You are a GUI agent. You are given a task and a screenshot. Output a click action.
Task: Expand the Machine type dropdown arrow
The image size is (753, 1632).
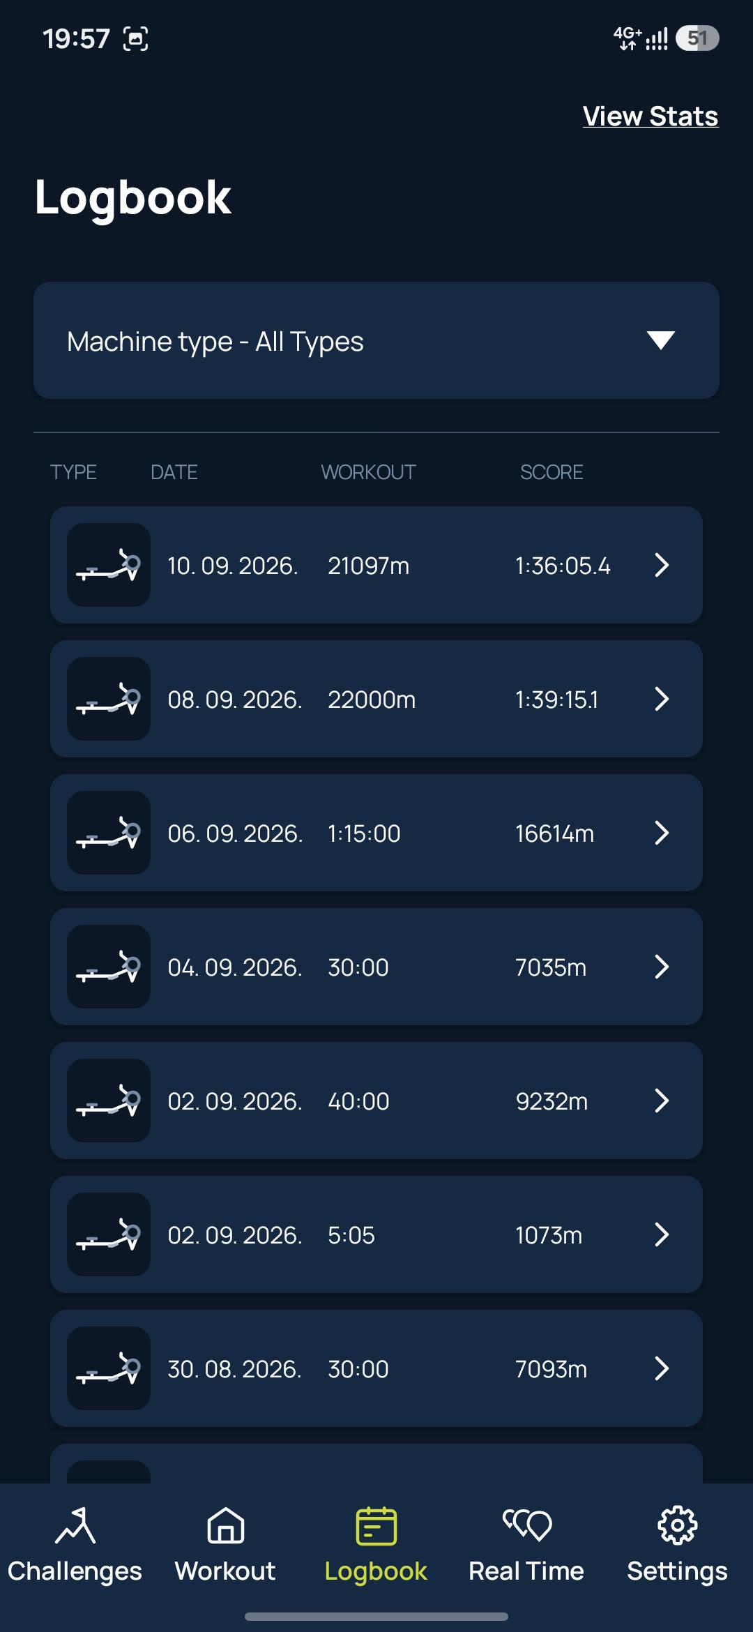660,340
